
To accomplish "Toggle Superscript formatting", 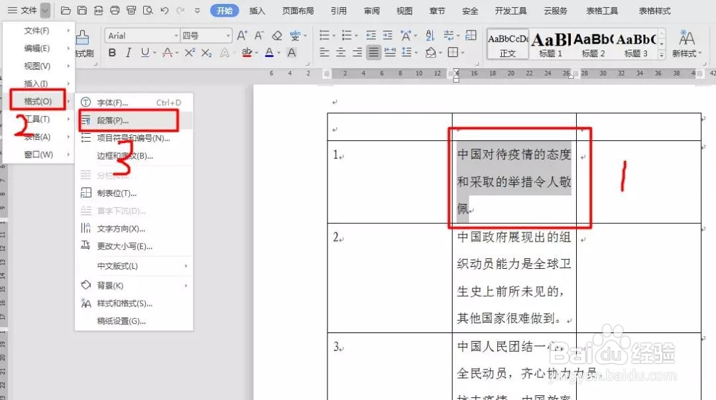I will (190, 53).
